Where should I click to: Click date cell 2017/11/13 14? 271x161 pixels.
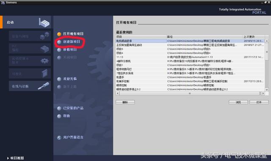[x=254, y=57]
